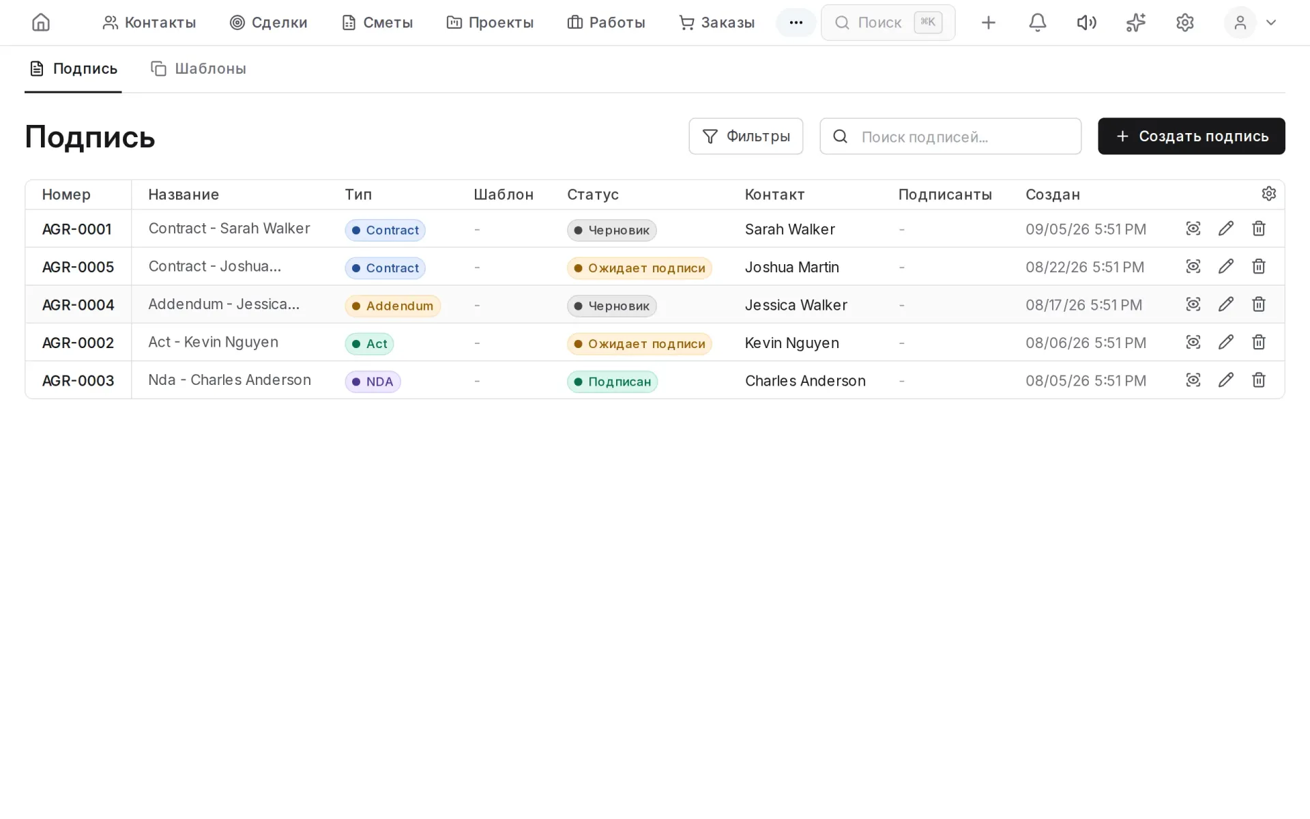This screenshot has height=819, width=1310.
Task: Click the Подписан status badge
Action: pyautogui.click(x=612, y=382)
